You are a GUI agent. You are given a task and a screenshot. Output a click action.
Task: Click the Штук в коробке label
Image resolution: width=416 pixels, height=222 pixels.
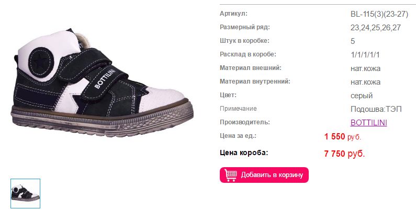click(244, 41)
